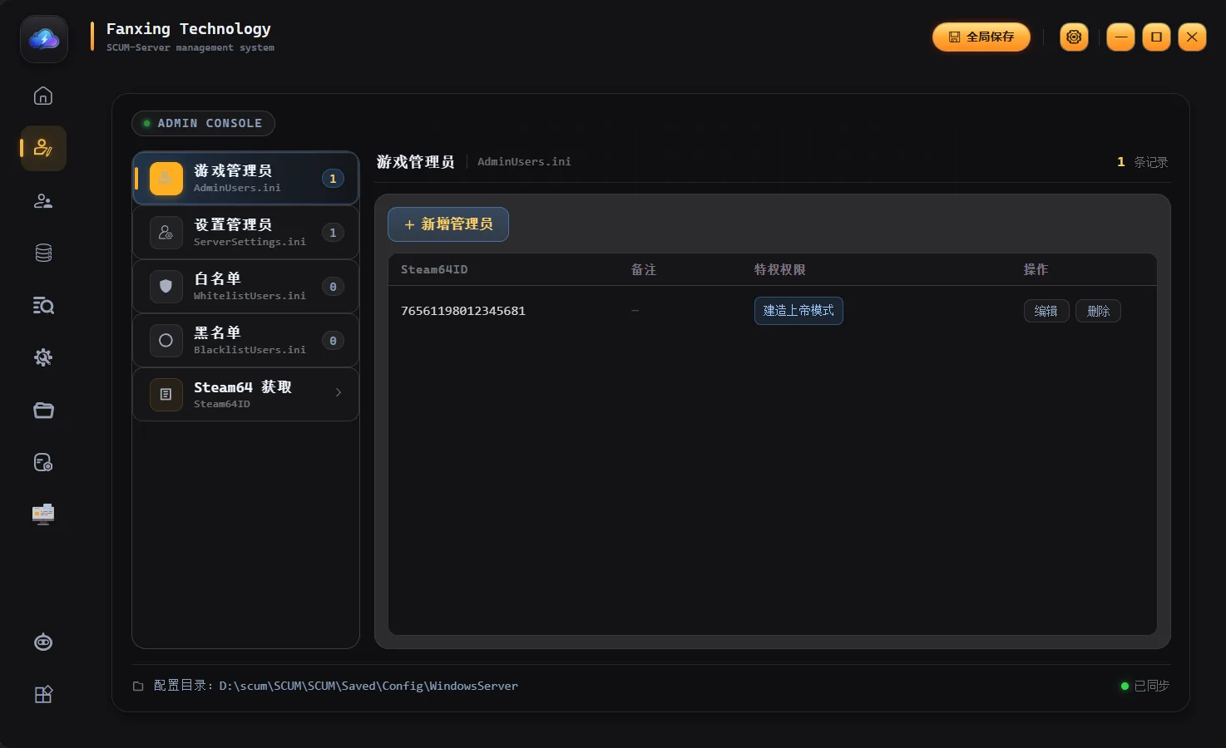Click 删除 for 76561198012345681
The width and height of the screenshot is (1226, 748).
coord(1098,311)
